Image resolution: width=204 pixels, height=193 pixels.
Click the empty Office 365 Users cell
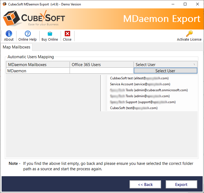coord(101,71)
